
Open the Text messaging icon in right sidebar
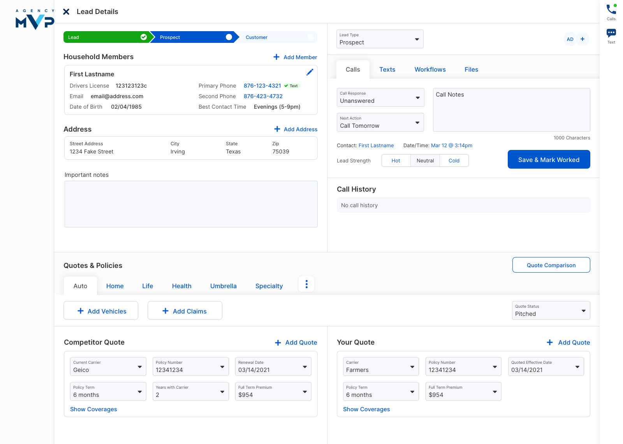tap(611, 33)
